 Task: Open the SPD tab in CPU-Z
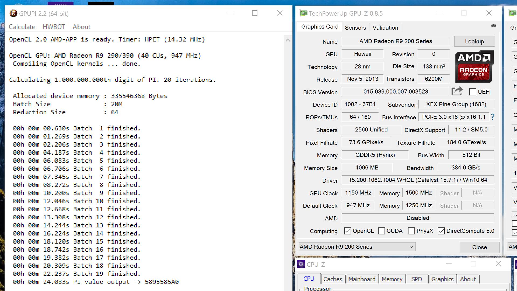[x=417, y=279]
